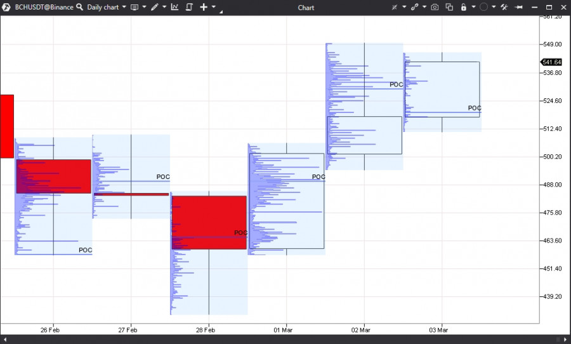Click the 549.00 price axis label
Viewport: 571px width, 344px height.
click(553, 44)
